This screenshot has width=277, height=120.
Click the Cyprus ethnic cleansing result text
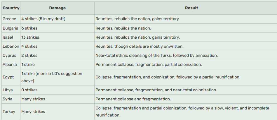(157, 55)
